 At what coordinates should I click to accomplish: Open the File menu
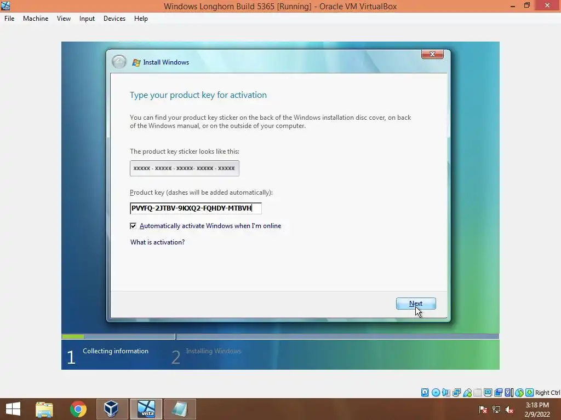[x=9, y=19]
